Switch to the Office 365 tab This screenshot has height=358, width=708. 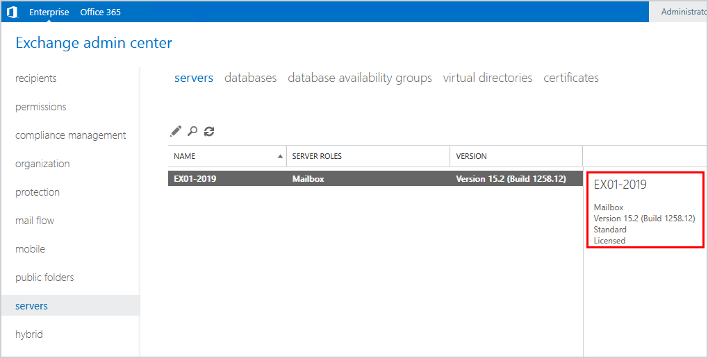click(x=100, y=12)
